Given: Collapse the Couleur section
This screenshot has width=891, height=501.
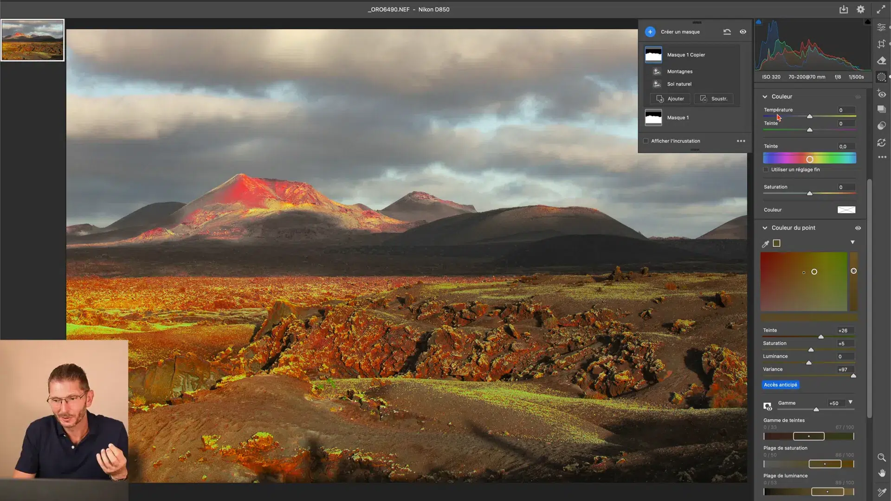Looking at the screenshot, I should [x=765, y=96].
